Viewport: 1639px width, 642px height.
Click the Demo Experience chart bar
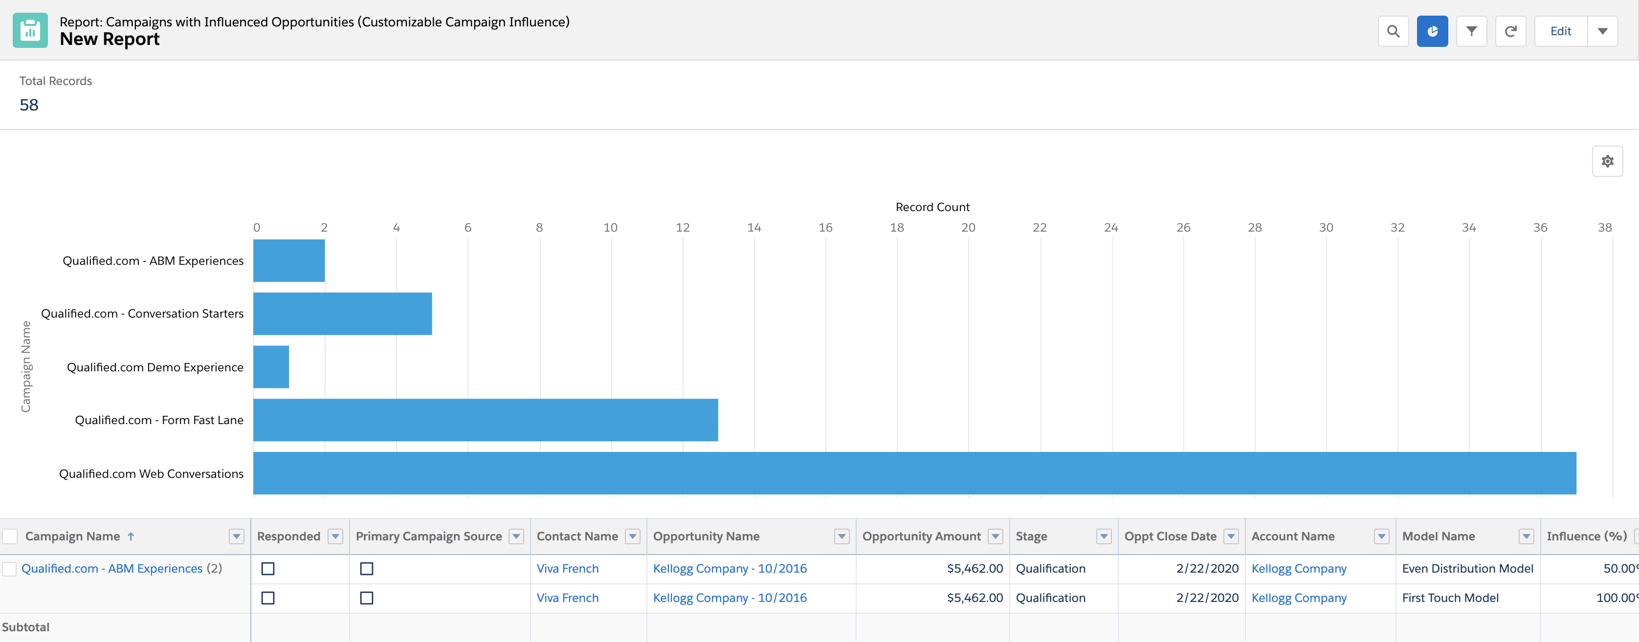(x=271, y=367)
